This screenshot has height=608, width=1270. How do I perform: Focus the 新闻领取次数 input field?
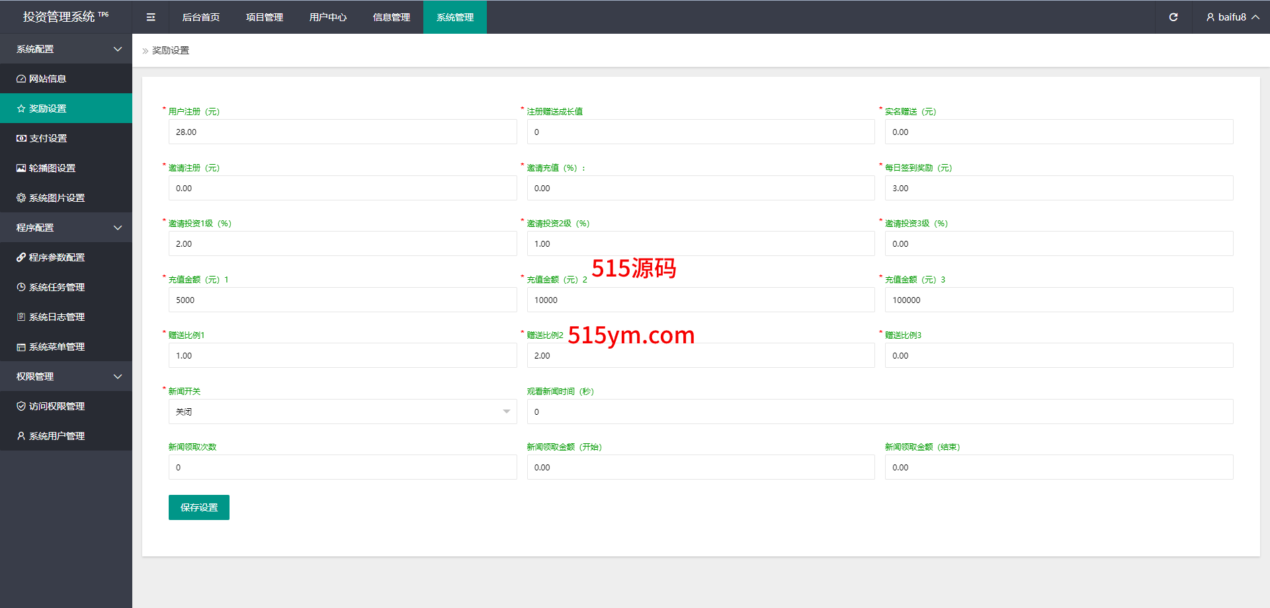343,467
